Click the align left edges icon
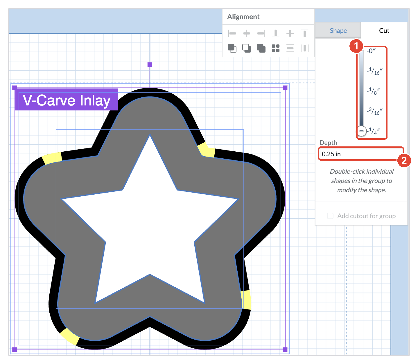Screen dimensions: 418x364 (232, 33)
